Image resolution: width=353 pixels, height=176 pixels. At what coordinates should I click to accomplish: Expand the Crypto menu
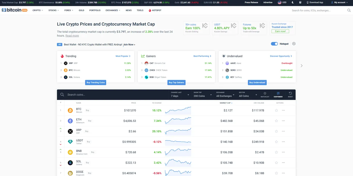38,10
